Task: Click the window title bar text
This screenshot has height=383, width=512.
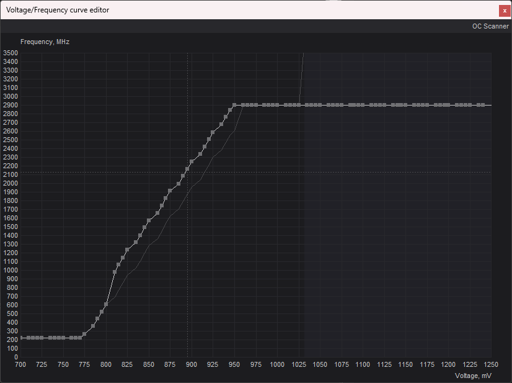Action: [58, 10]
